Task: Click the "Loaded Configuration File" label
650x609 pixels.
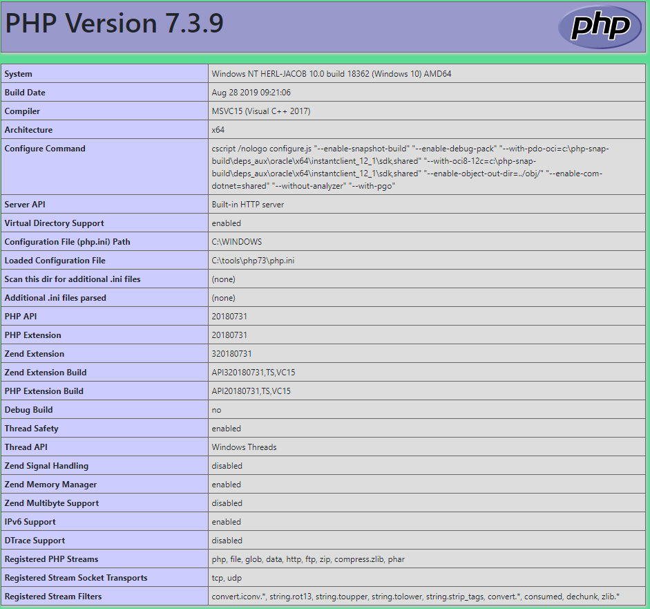Action: pos(55,261)
